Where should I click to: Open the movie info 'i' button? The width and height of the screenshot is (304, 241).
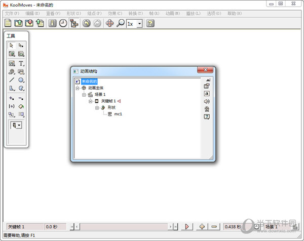pyautogui.click(x=52, y=23)
